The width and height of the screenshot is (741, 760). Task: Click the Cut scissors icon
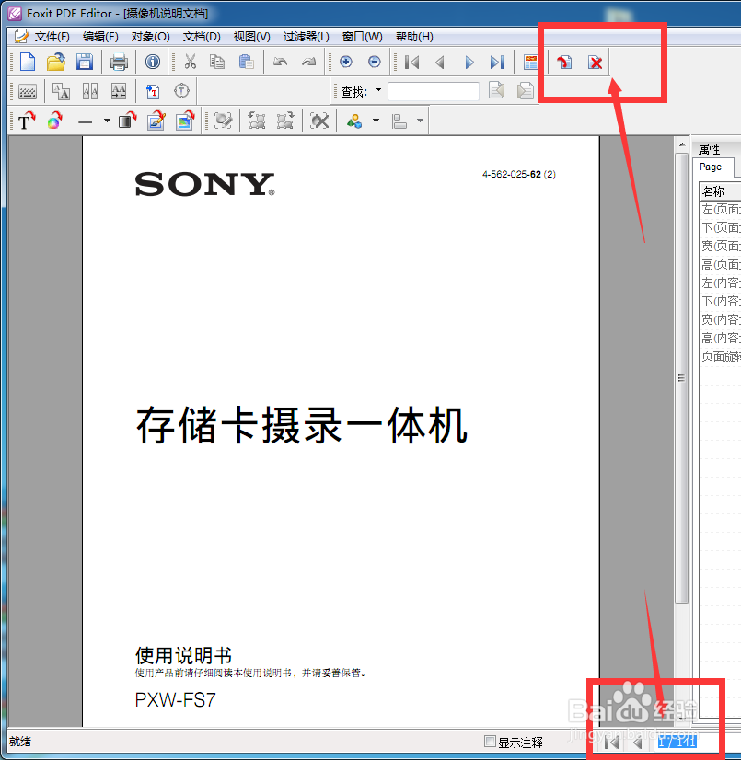[x=191, y=62]
